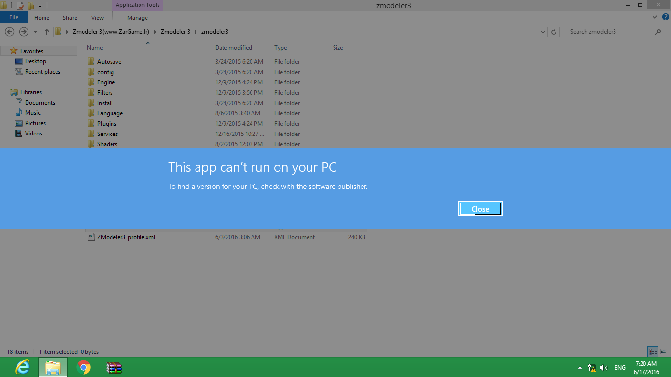Click the Zmodeler 3 breadcrumb segment

[x=175, y=32]
